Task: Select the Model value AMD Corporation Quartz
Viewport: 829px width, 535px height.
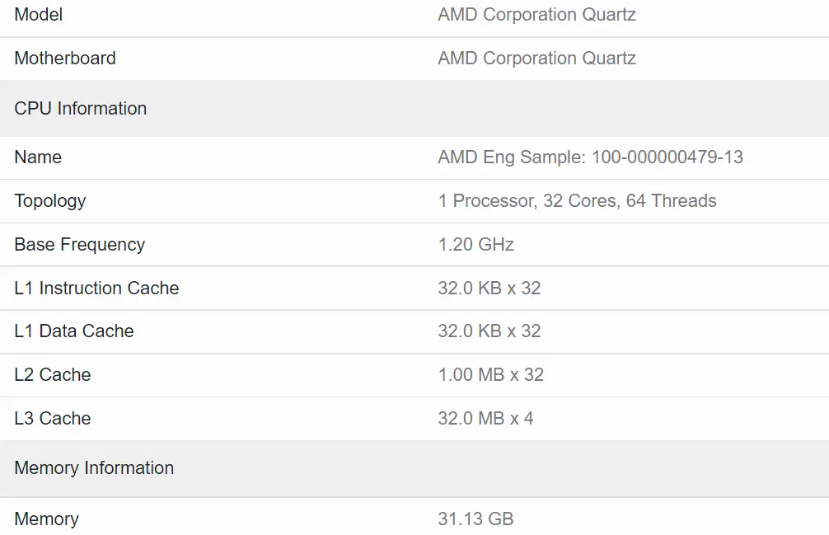Action: tap(536, 15)
